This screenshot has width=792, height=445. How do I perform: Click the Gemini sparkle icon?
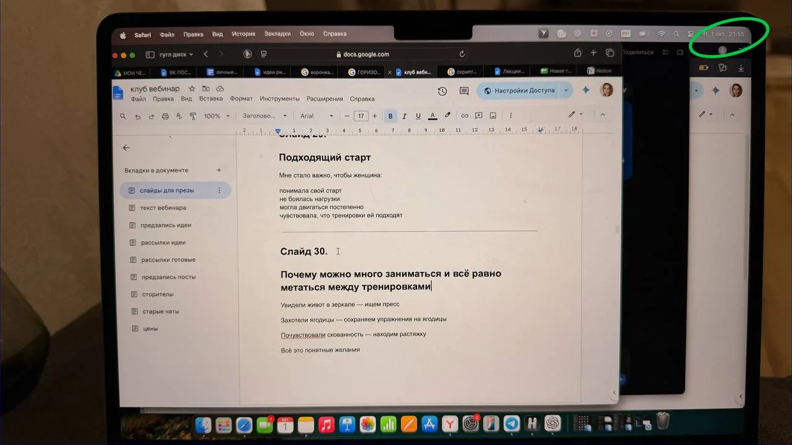tap(585, 90)
